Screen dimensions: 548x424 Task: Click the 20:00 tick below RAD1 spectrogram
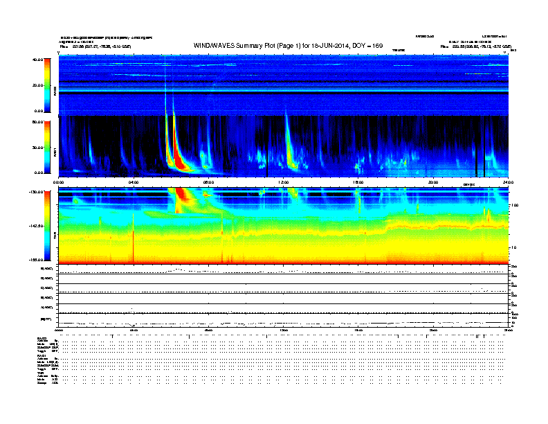pyautogui.click(x=433, y=182)
